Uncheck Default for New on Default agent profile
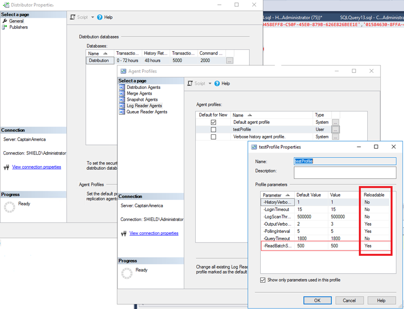Image resolution: width=404 pixels, height=309 pixels. point(213,122)
